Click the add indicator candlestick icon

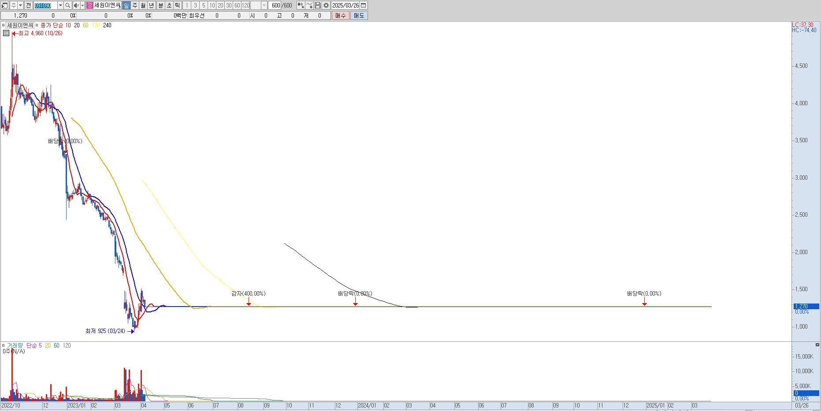coord(301,5)
